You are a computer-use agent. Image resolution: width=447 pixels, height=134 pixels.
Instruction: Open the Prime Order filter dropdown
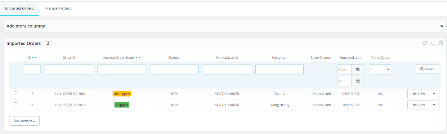(x=380, y=69)
